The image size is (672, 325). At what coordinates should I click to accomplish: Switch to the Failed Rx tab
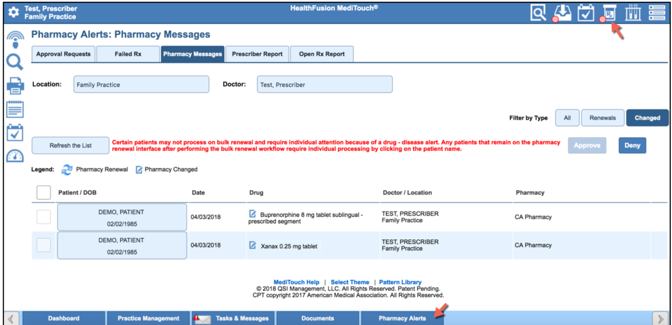(x=128, y=54)
